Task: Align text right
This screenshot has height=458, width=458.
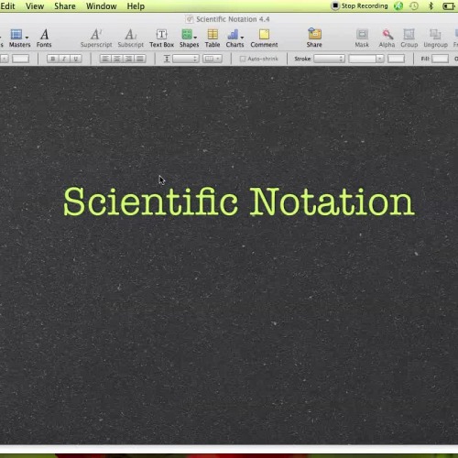Action: 128,59
